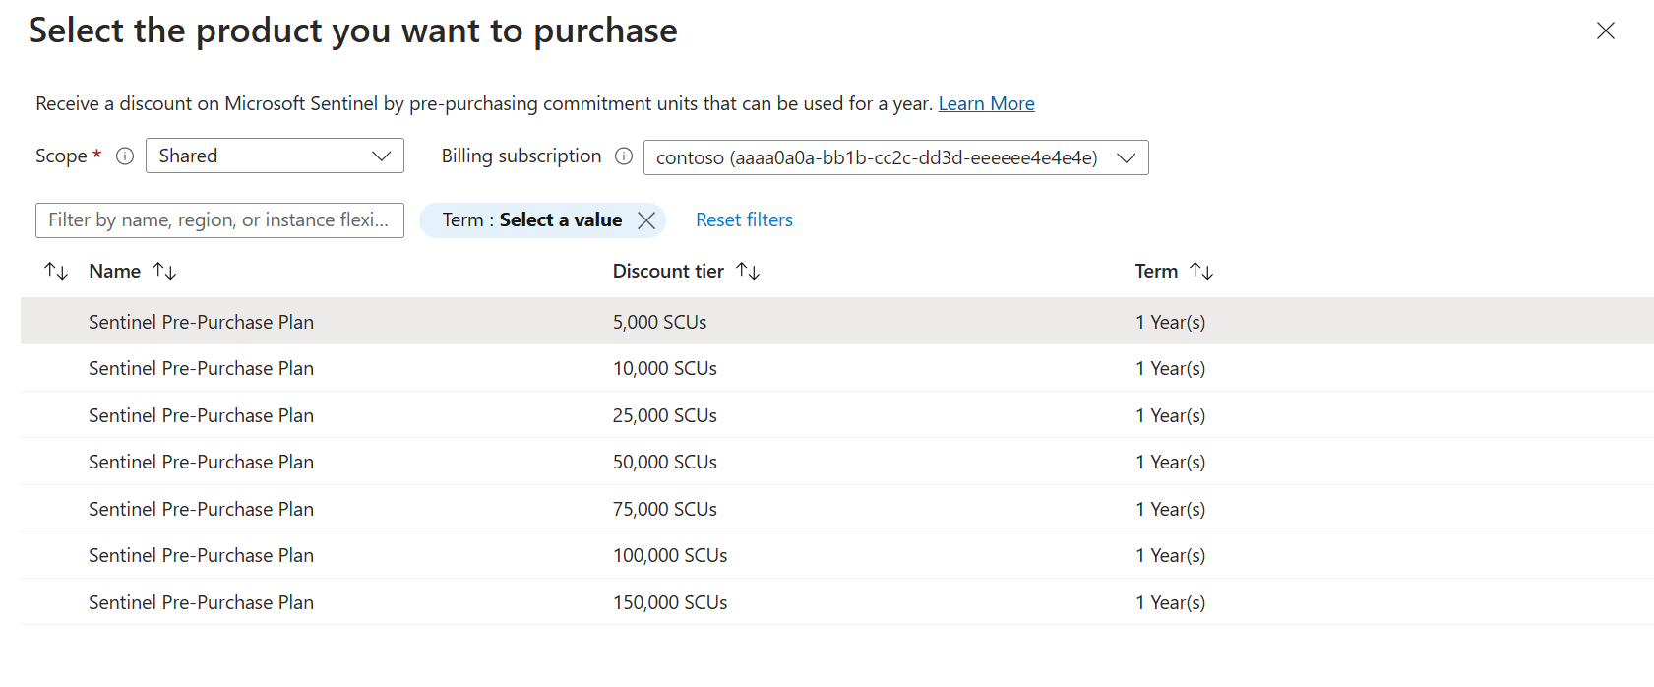Screen dimensions: 1654x687
Task: Click the 100,000 SCUs discount tier cell
Action: tap(670, 555)
